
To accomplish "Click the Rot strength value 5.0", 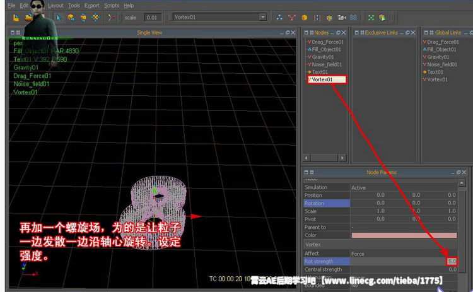I will (452, 261).
